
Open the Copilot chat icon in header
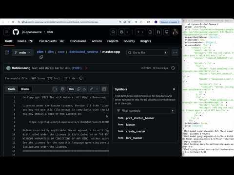pos(122,32)
